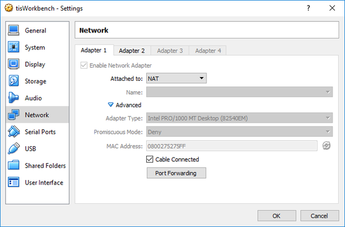Switch to the Adapter 2 tab

132,51
